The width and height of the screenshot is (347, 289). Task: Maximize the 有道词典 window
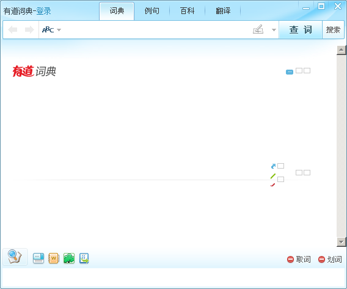pos(321,6)
